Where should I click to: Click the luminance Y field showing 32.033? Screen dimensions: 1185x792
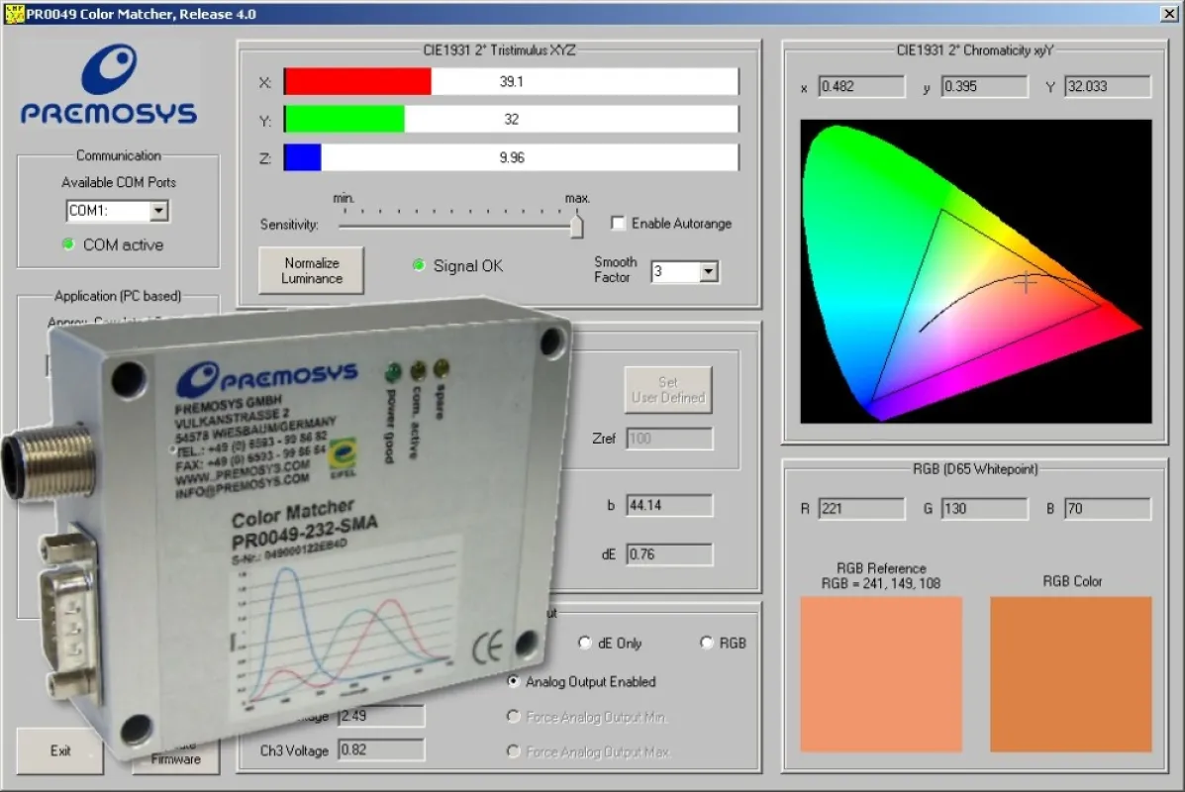pyautogui.click(x=1108, y=86)
